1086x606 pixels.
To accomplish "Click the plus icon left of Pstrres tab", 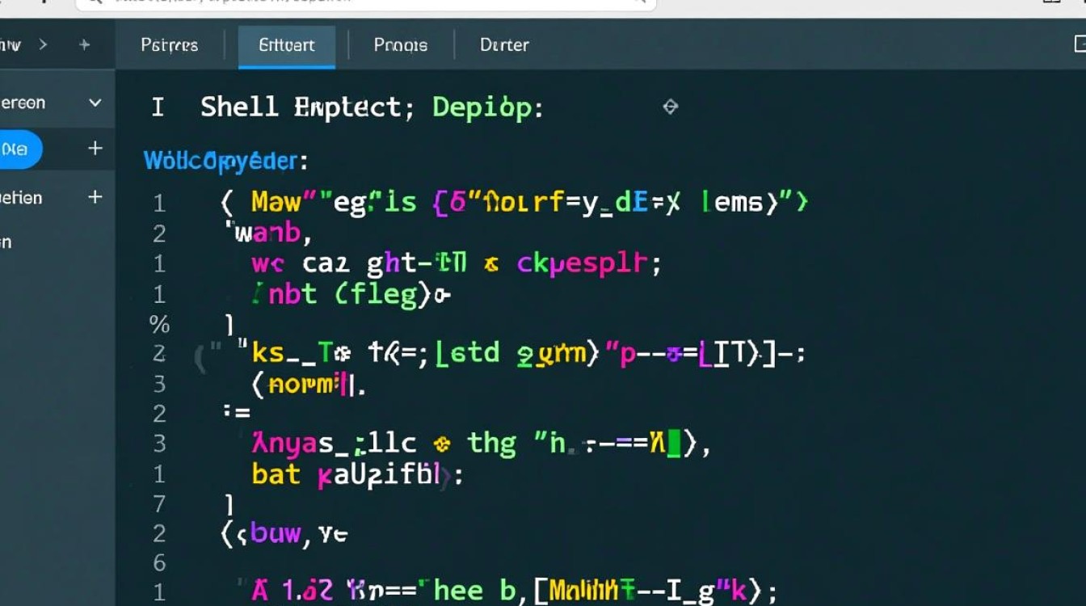I will coord(84,45).
